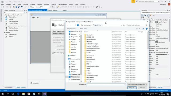
Task: Open the Any CPU platform dropdown
Action: [43, 7]
